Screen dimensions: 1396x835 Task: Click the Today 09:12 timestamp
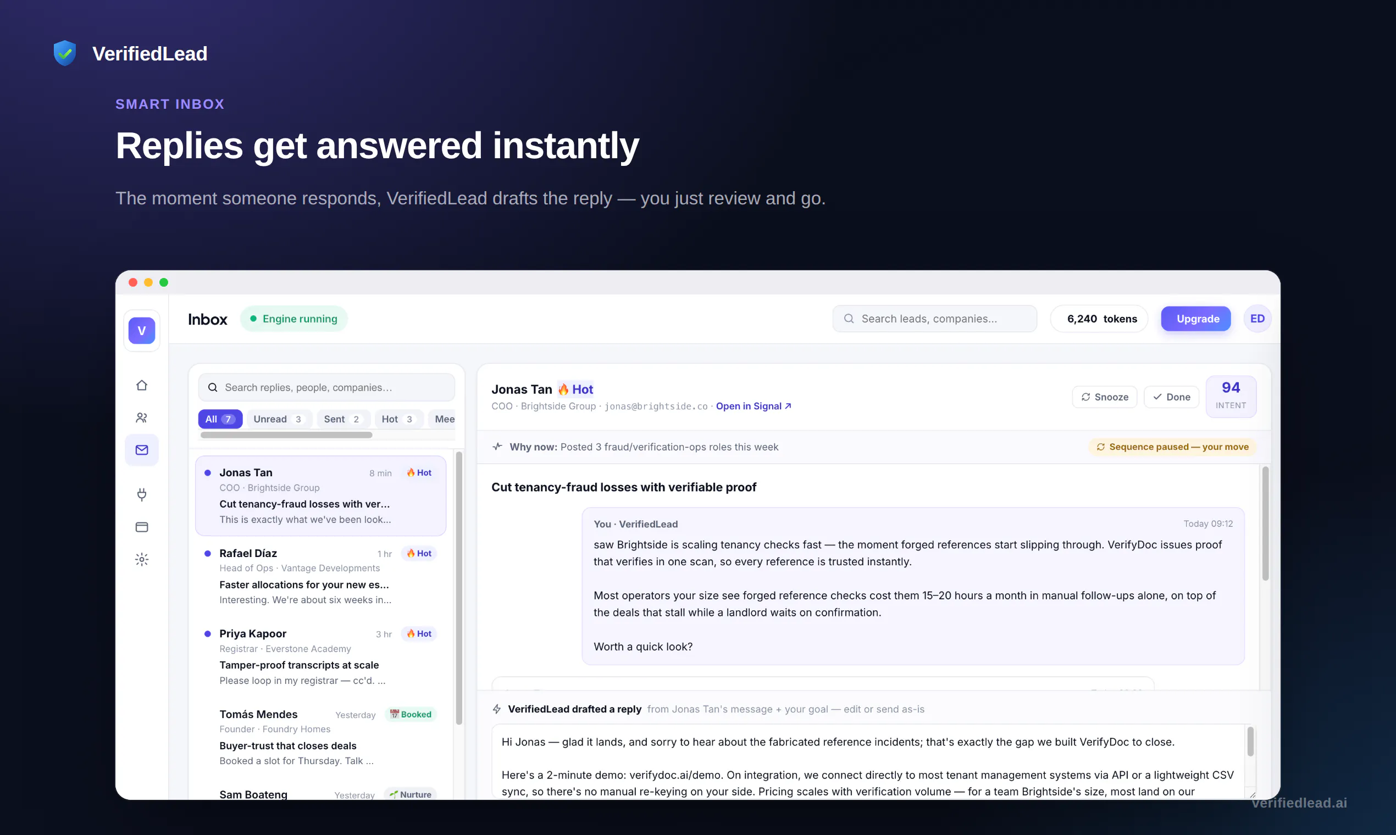click(1207, 524)
